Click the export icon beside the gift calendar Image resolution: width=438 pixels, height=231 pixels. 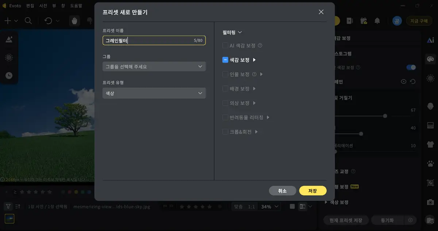pyautogui.click(x=349, y=21)
